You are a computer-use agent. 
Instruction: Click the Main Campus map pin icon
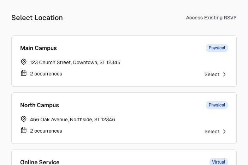click(24, 62)
